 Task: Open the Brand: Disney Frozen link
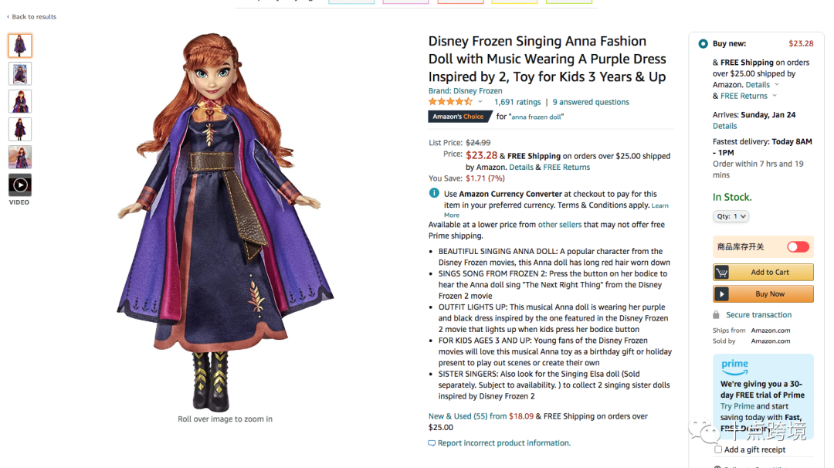[465, 91]
